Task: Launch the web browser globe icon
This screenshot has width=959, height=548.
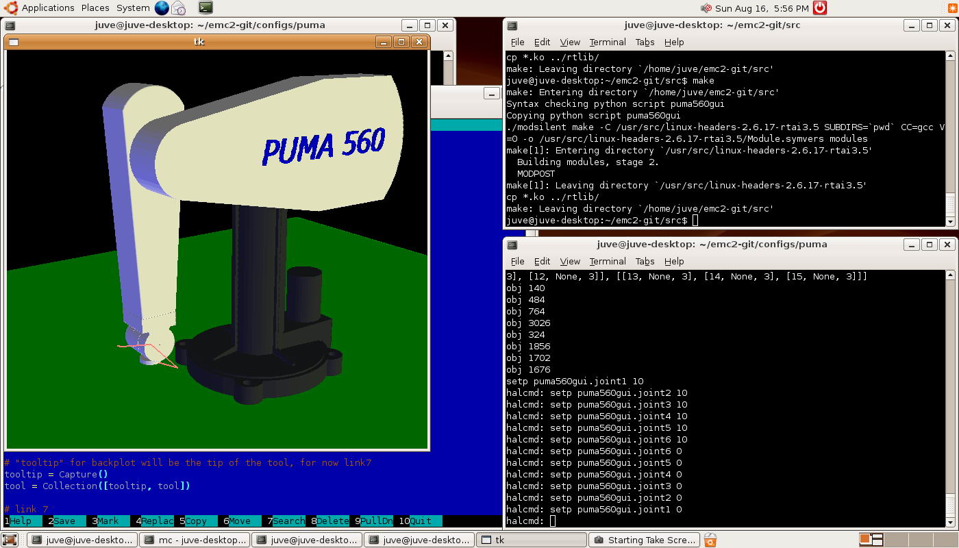Action: click(162, 8)
